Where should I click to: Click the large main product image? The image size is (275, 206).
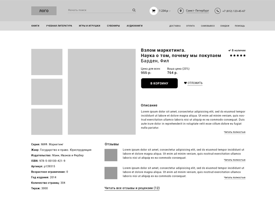pos(102,92)
